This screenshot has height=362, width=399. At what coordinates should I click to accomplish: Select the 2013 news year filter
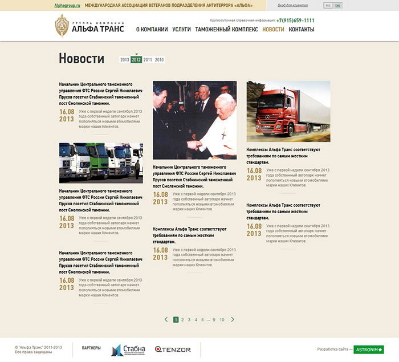tap(124, 60)
